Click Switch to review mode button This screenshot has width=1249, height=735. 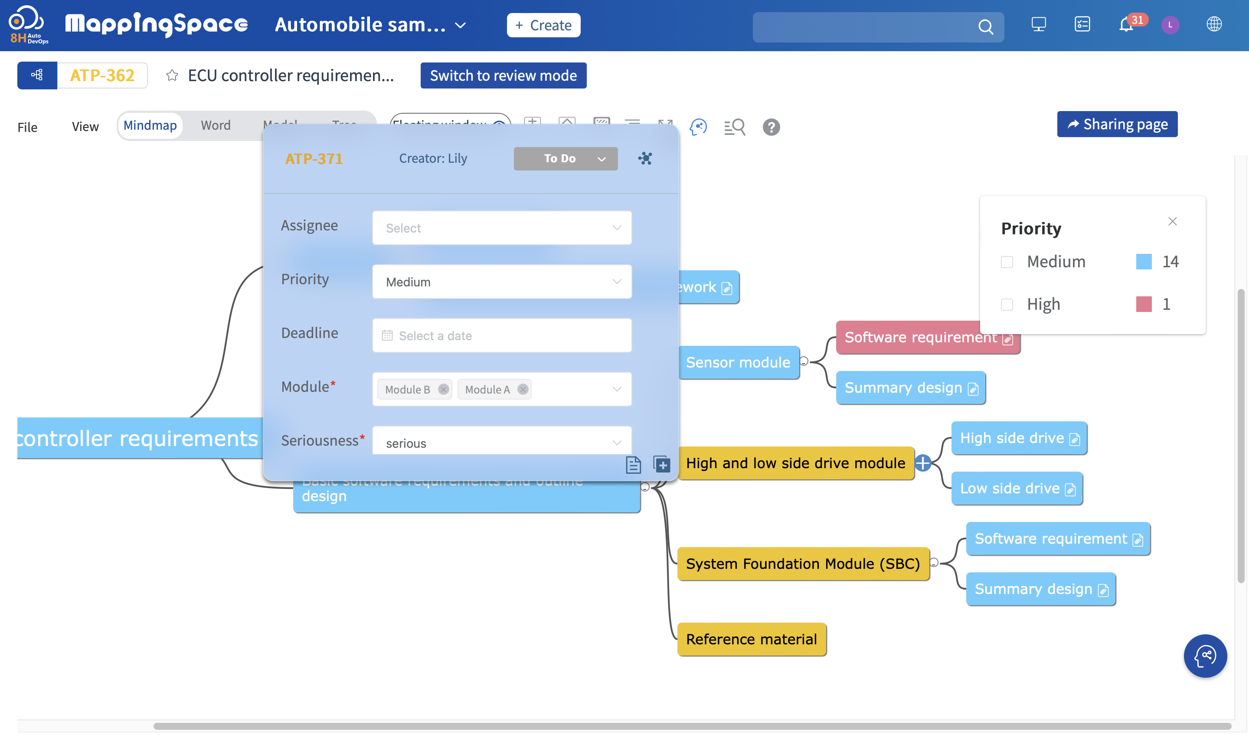coord(503,75)
